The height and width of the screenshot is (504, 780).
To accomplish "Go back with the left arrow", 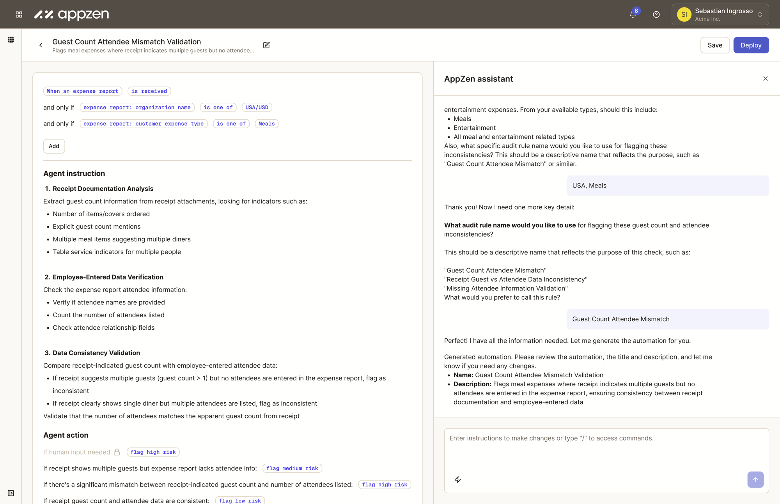I will click(41, 45).
